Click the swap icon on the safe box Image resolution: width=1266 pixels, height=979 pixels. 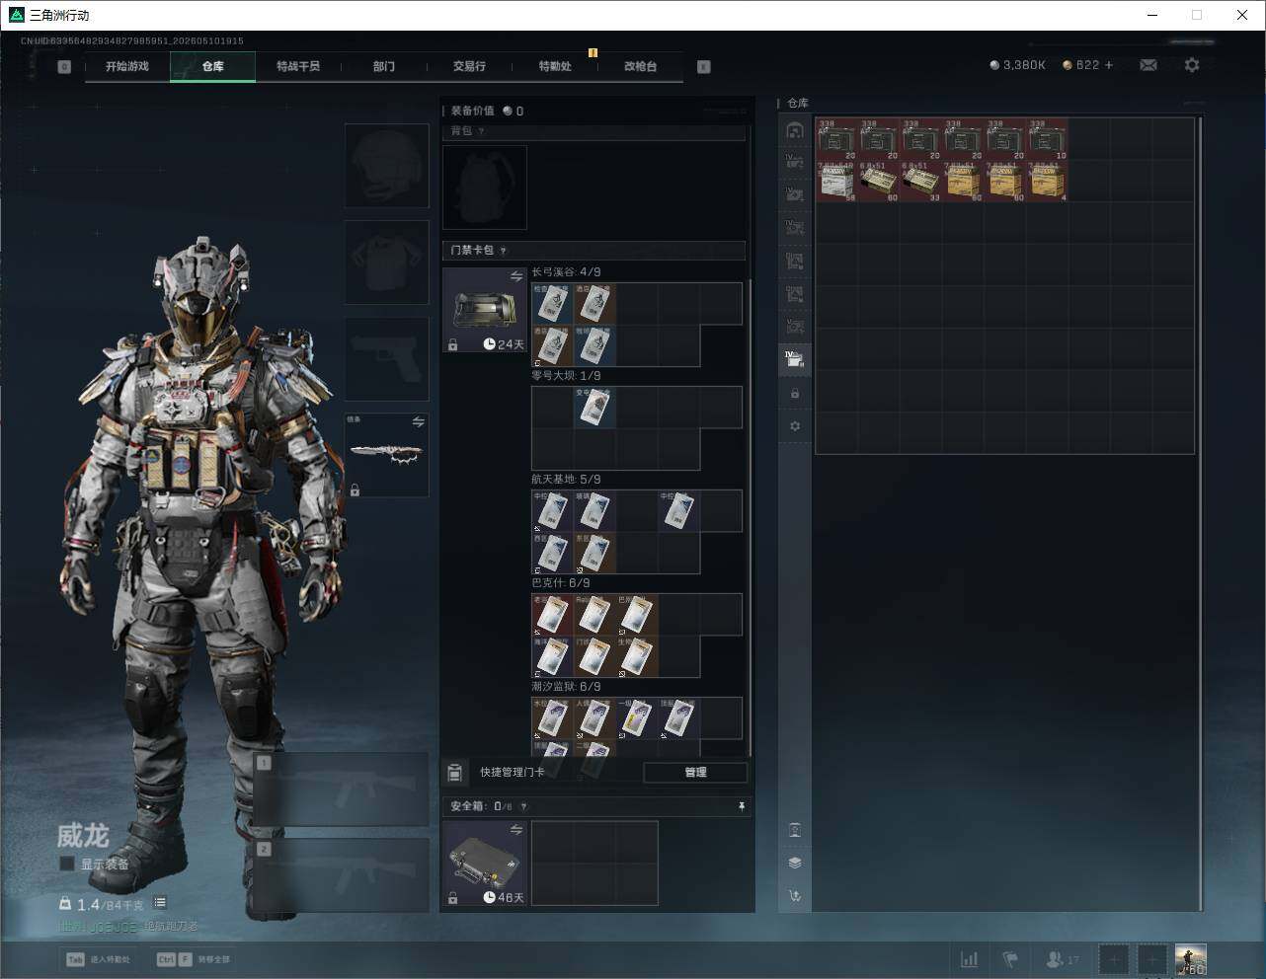516,830
